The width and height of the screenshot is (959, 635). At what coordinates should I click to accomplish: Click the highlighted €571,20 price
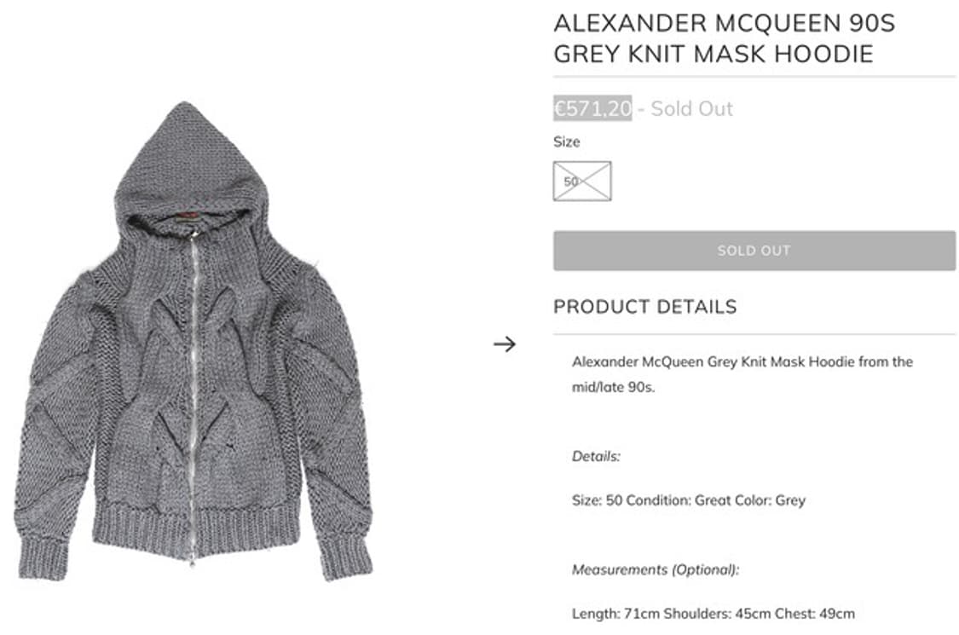(592, 108)
